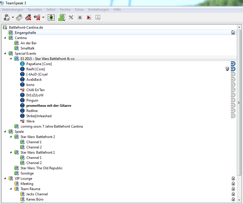The height and width of the screenshot is (204, 243).
Task: Click the status circle next to Redline
Action: point(22,111)
